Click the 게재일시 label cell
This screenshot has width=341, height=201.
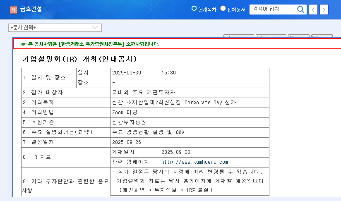pyautogui.click(x=135, y=152)
